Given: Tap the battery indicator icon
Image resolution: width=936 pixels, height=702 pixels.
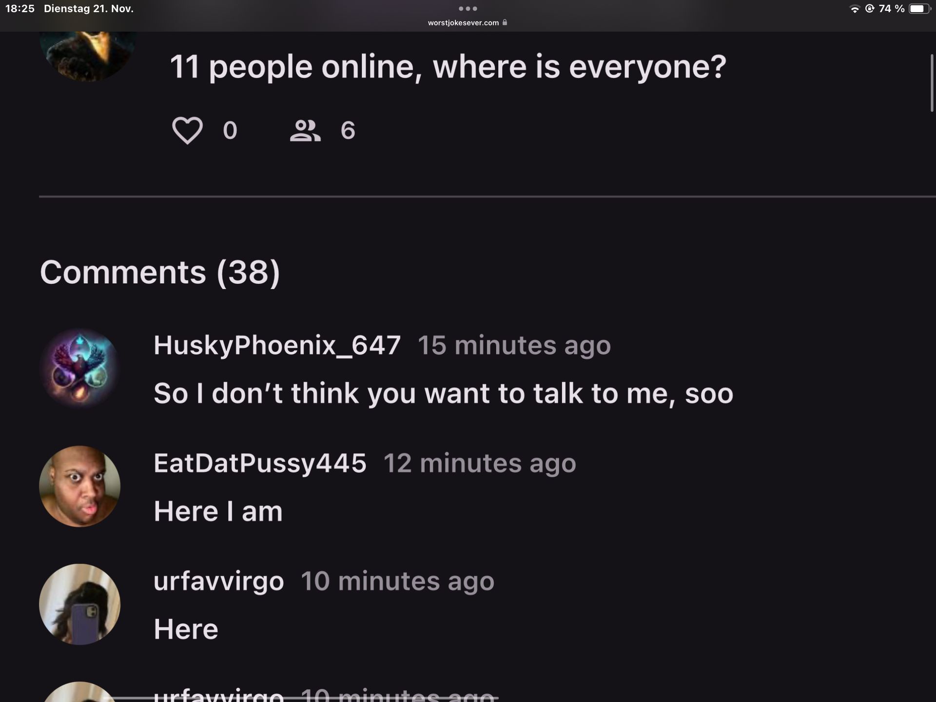Looking at the screenshot, I should point(919,9).
